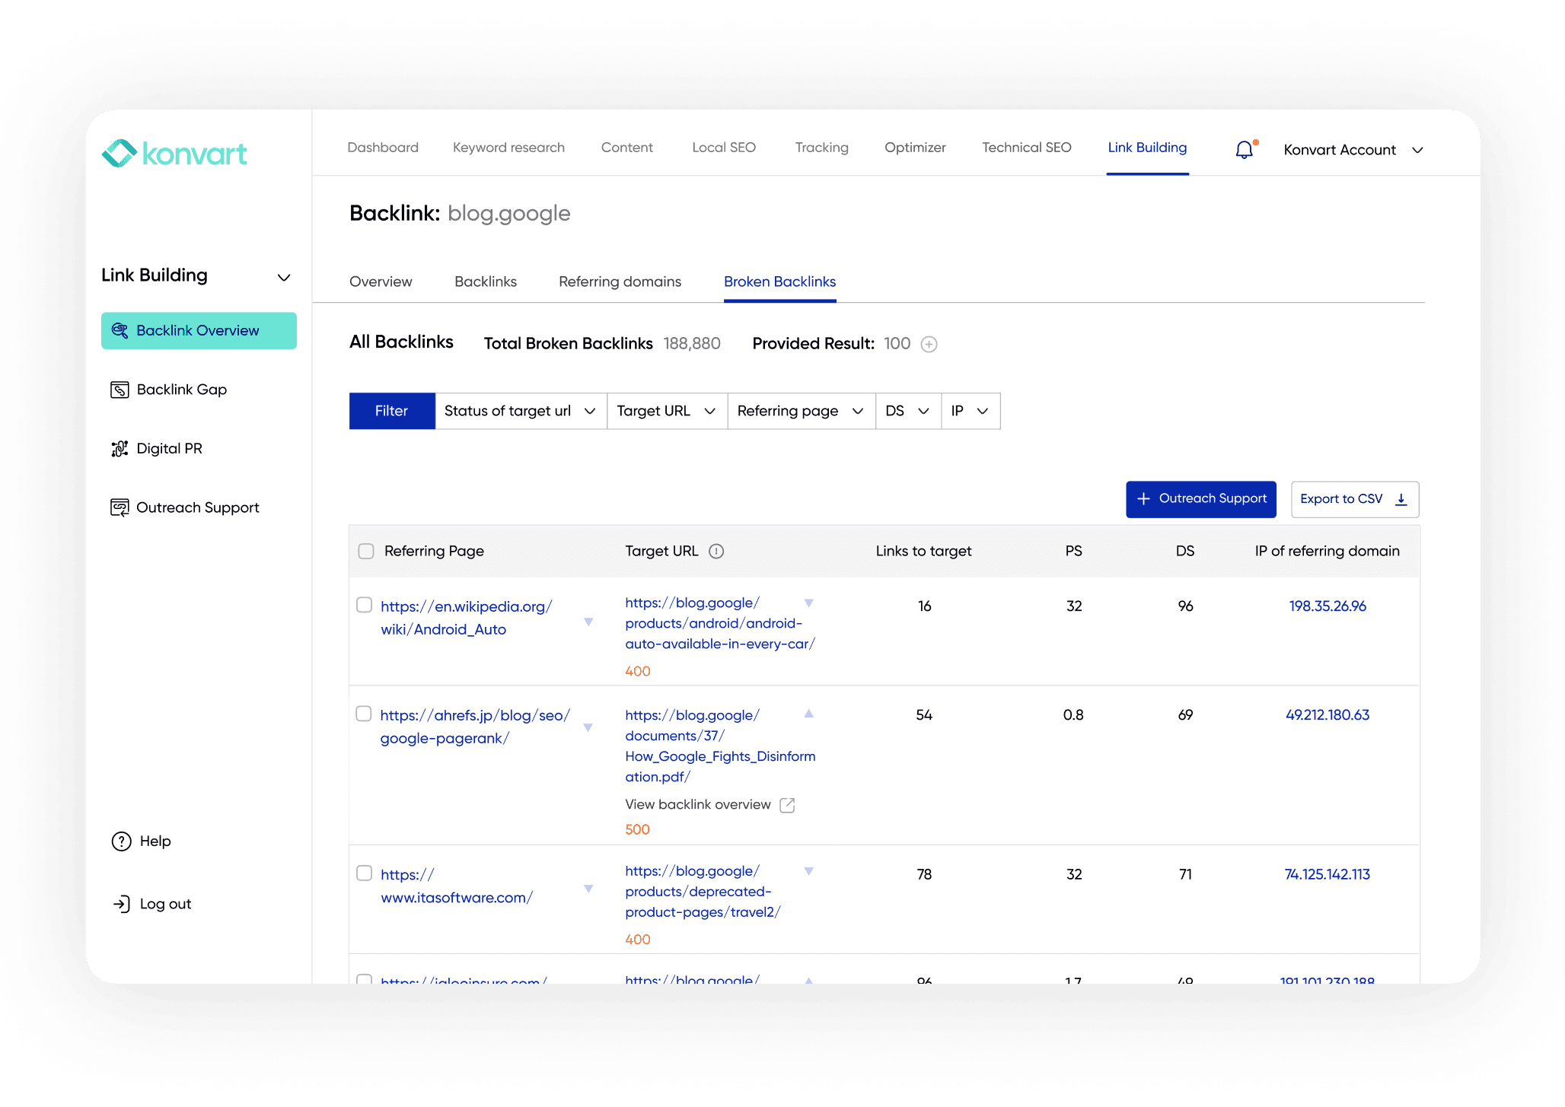Check the select-all Referring Page checkbox

pyautogui.click(x=366, y=551)
